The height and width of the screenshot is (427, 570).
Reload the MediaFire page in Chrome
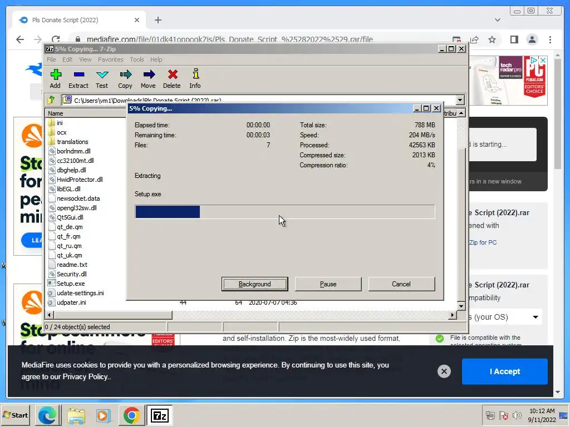56,39
